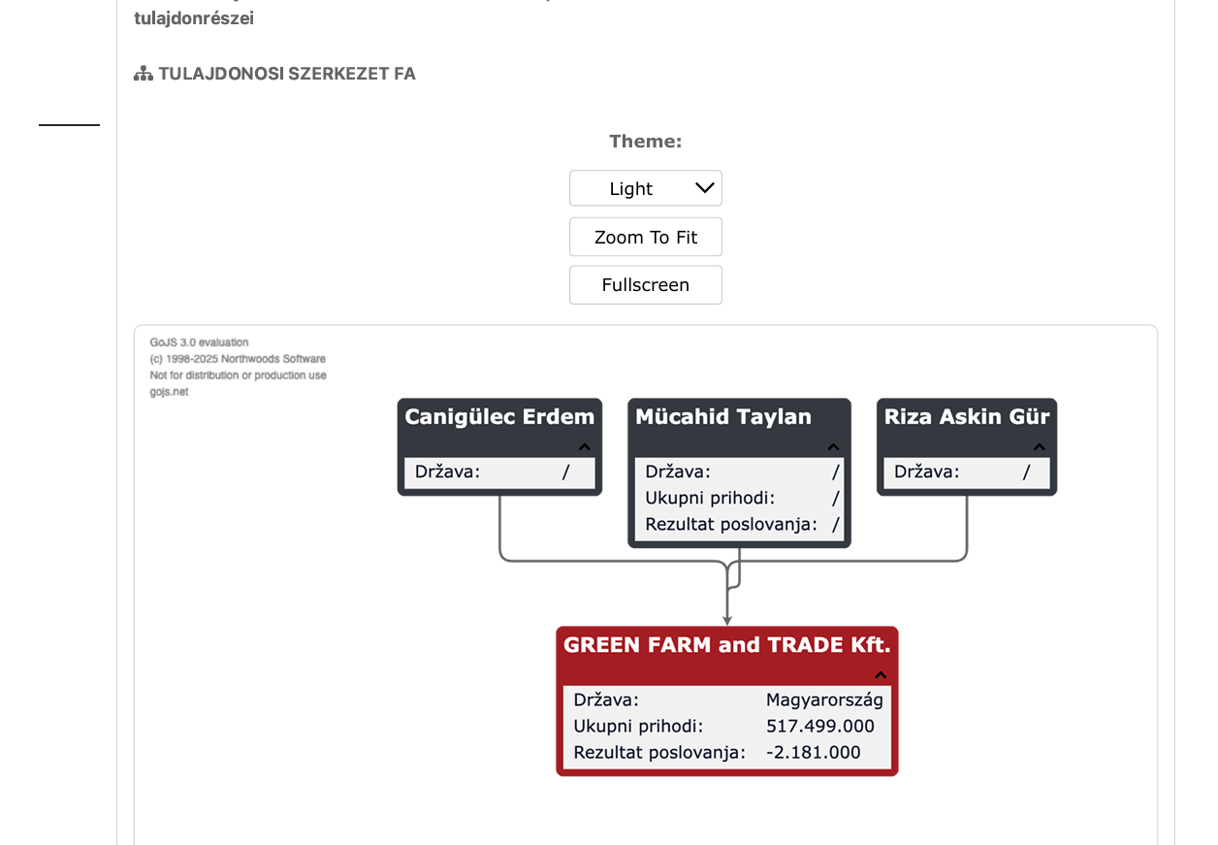This screenshot has width=1218, height=845.
Task: Collapse the Mücahid Taylan node chevron
Action: [x=833, y=447]
